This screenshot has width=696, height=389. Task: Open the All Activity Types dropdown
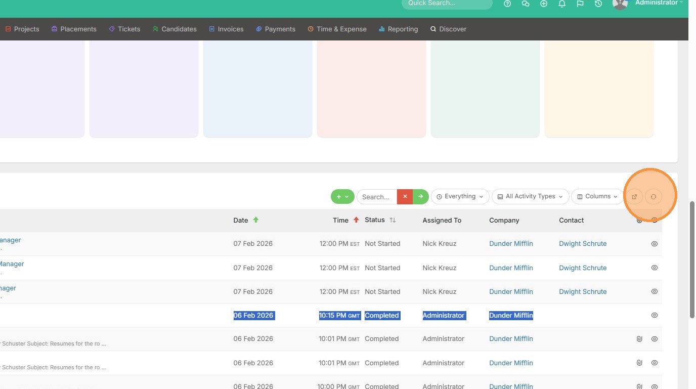coord(530,197)
